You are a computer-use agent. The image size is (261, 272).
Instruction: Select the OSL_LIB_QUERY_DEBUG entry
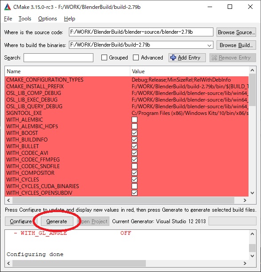click(x=34, y=106)
